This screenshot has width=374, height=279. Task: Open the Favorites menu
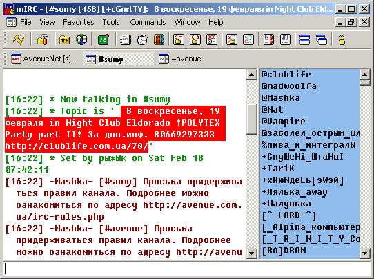(x=78, y=22)
